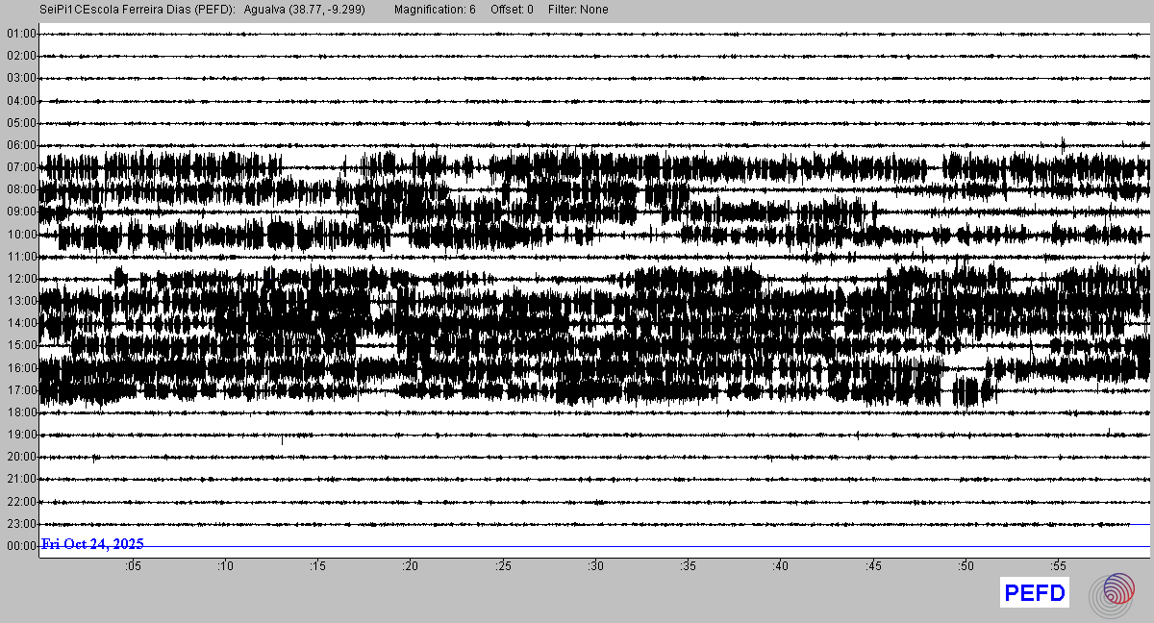Image resolution: width=1154 pixels, height=623 pixels.
Task: Click the Filter: None header label
Action: pos(576,10)
